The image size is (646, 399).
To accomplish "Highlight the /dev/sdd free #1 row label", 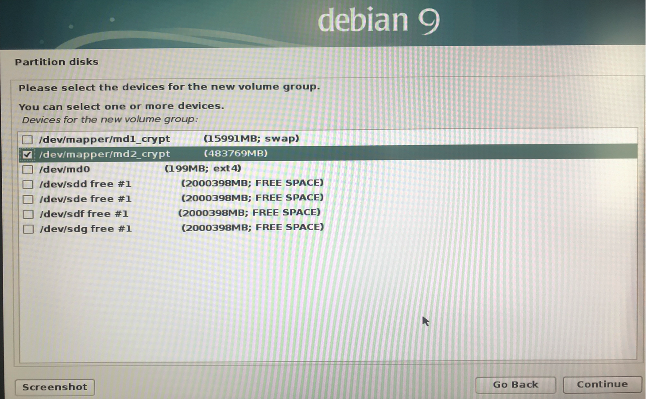I will [x=85, y=184].
